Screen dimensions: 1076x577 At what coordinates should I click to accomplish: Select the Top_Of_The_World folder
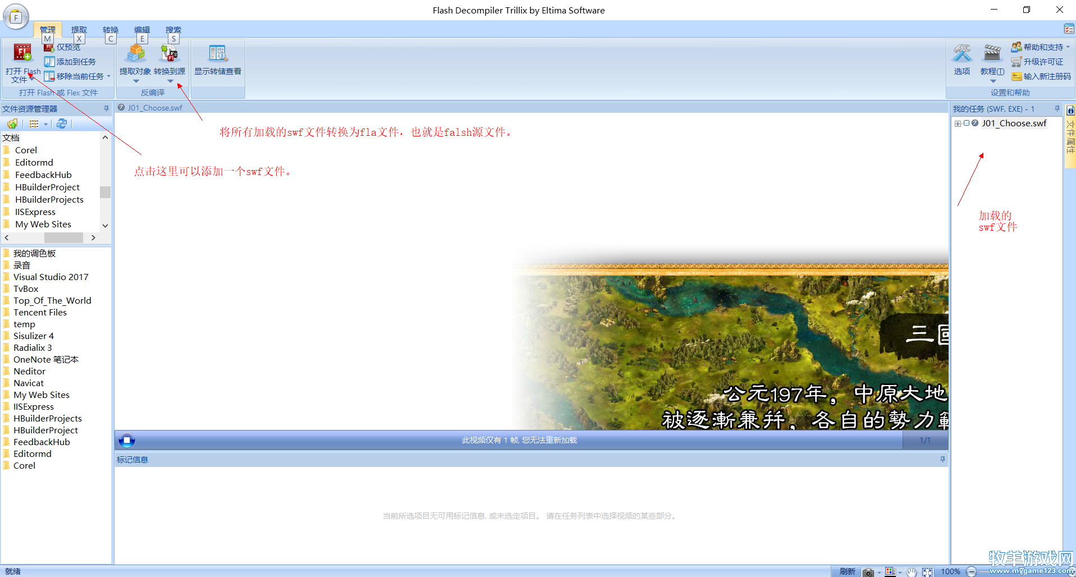click(52, 301)
